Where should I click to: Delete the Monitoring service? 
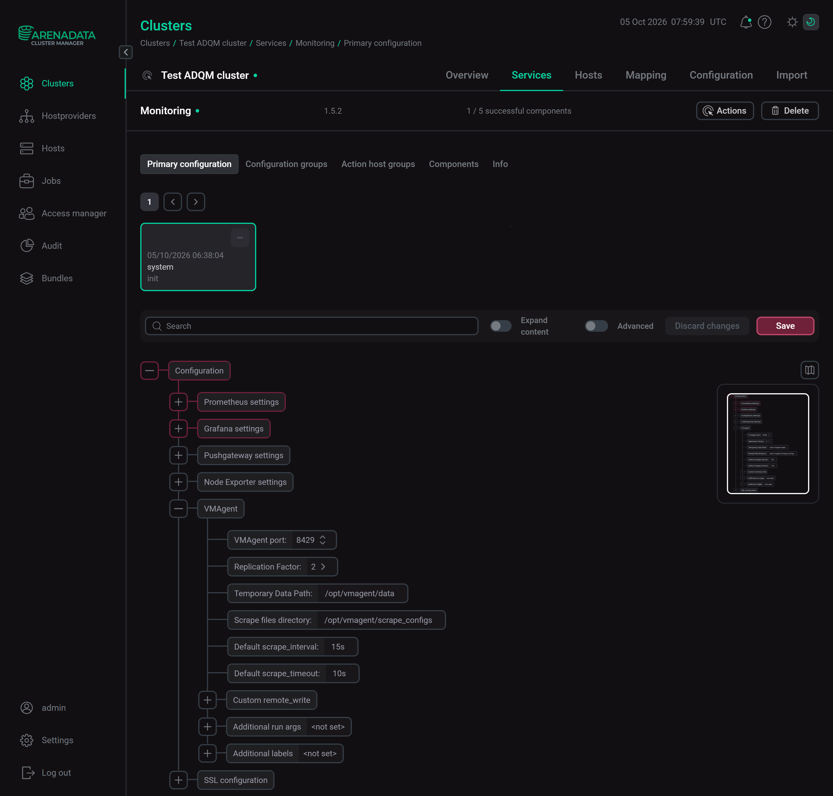(x=790, y=111)
